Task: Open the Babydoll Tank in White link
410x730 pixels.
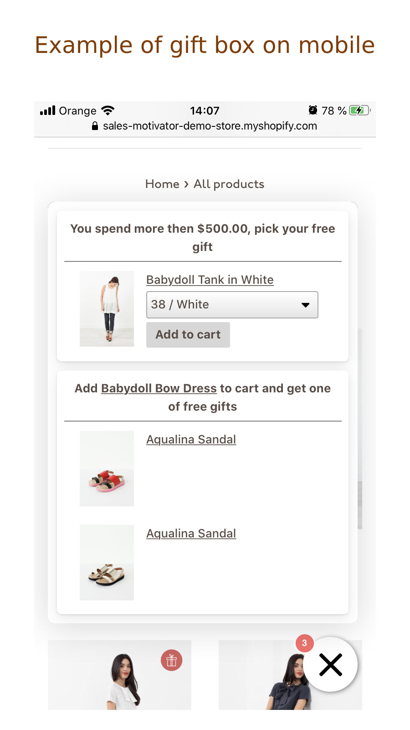Action: (210, 280)
